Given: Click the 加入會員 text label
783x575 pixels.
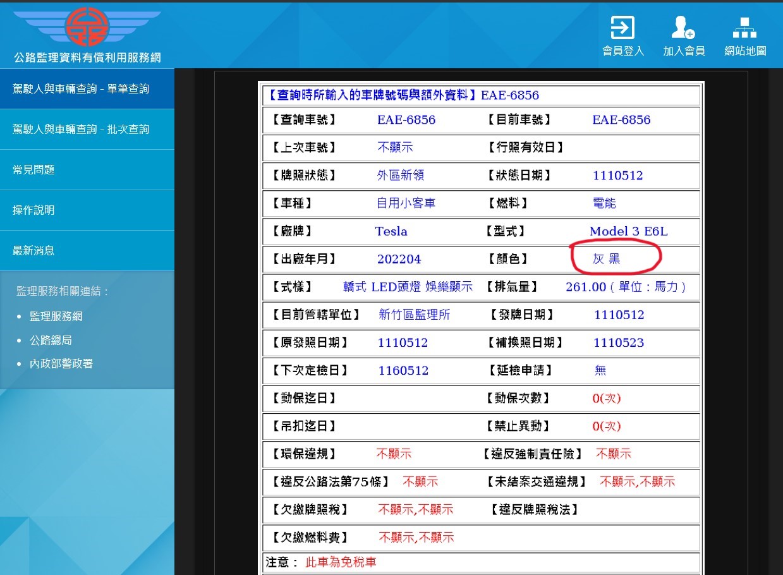Looking at the screenshot, I should tap(684, 51).
